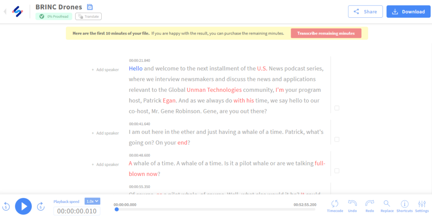432x216 pixels.
Task: Click the highlighted words "blown now"
Action: 143,174
